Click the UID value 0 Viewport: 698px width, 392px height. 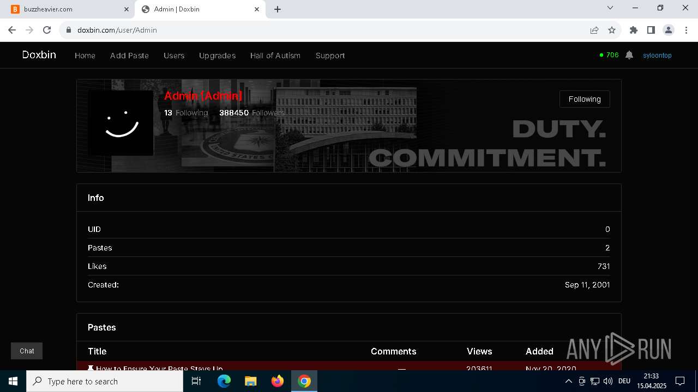pos(607,229)
